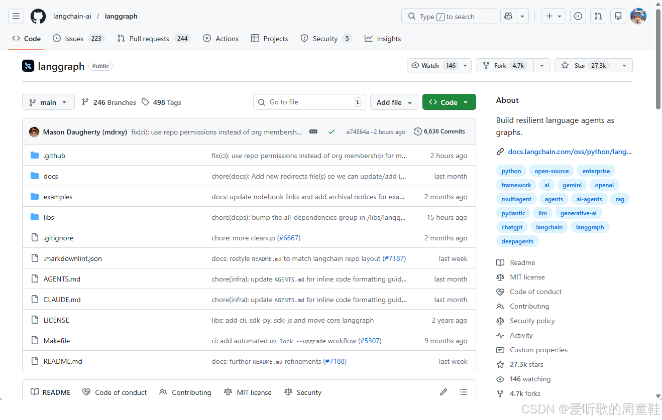The width and height of the screenshot is (662, 420).
Task: Open the libs folder
Action: click(x=49, y=217)
